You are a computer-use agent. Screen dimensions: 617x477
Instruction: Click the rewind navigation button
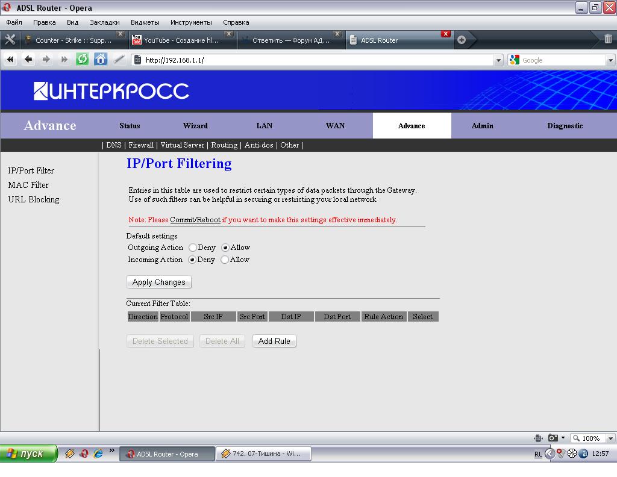(x=10, y=60)
